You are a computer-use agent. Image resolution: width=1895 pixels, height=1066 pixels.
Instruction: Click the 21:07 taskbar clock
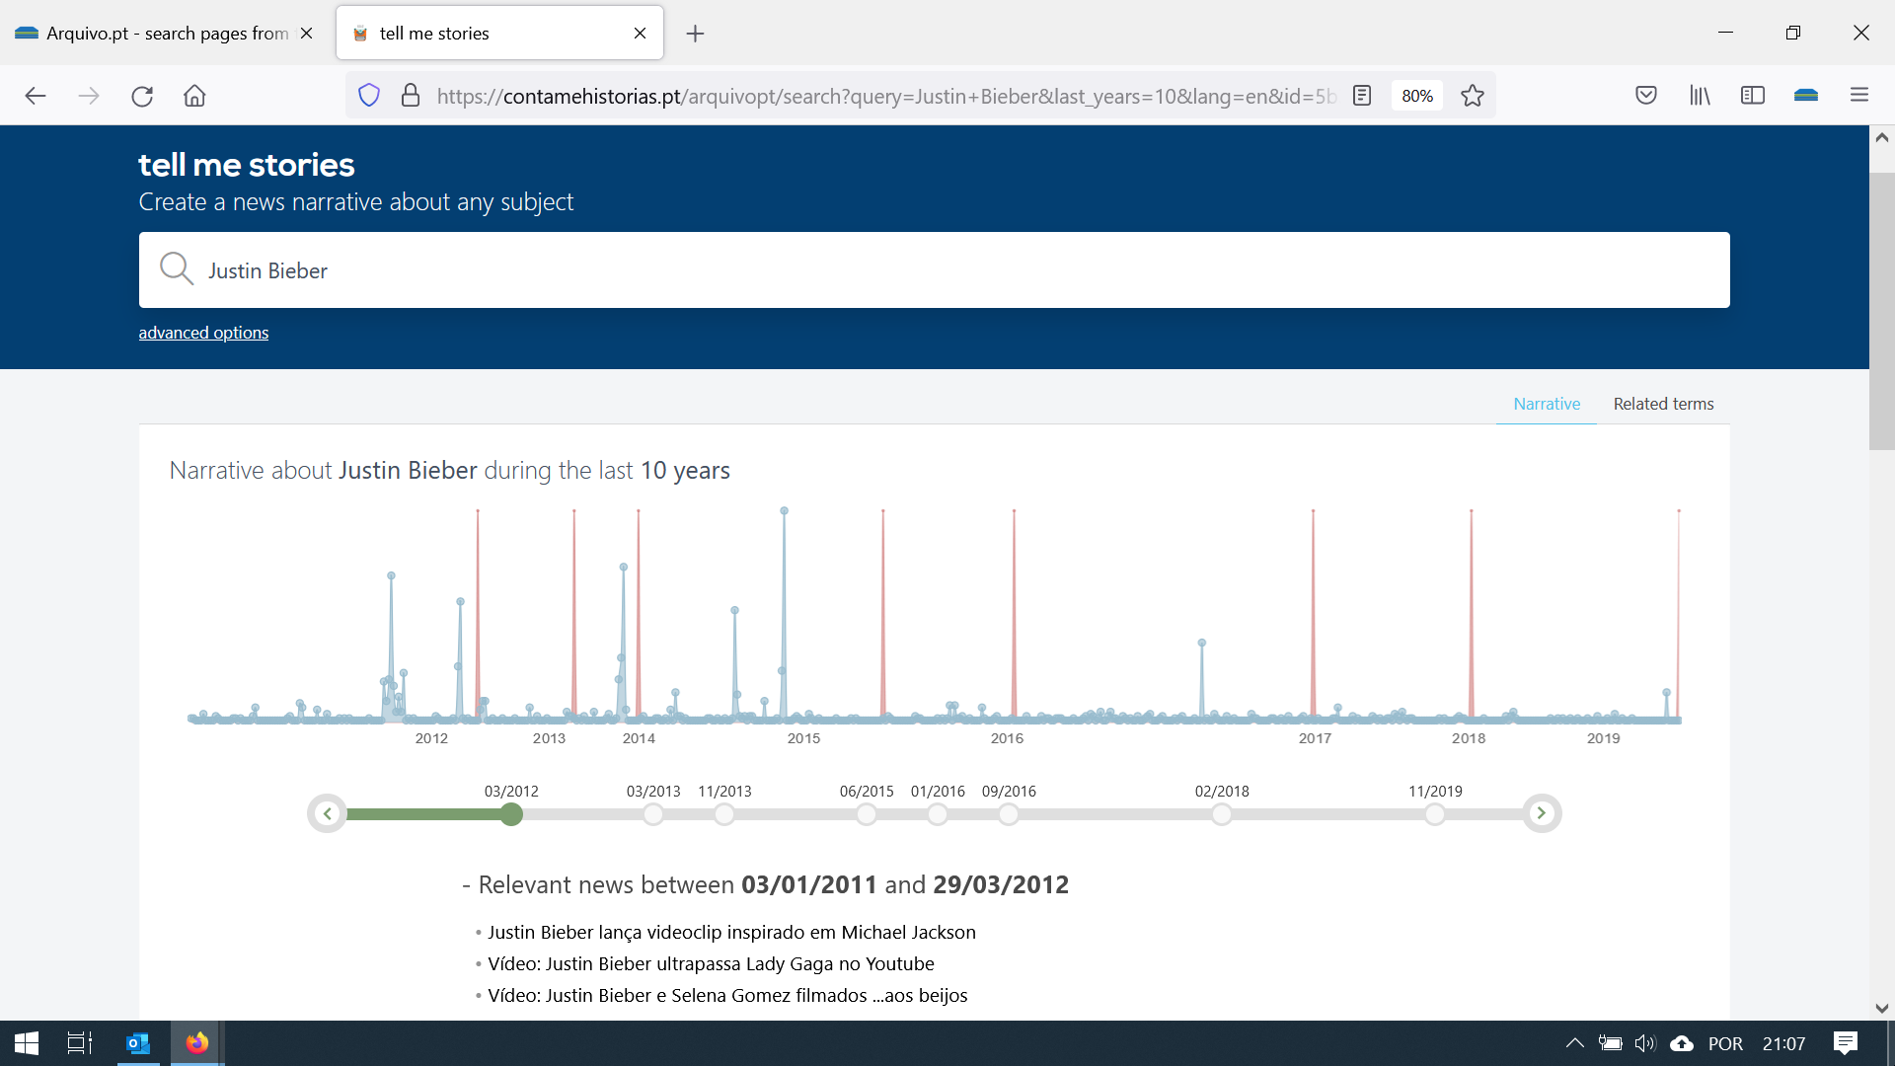tap(1784, 1043)
